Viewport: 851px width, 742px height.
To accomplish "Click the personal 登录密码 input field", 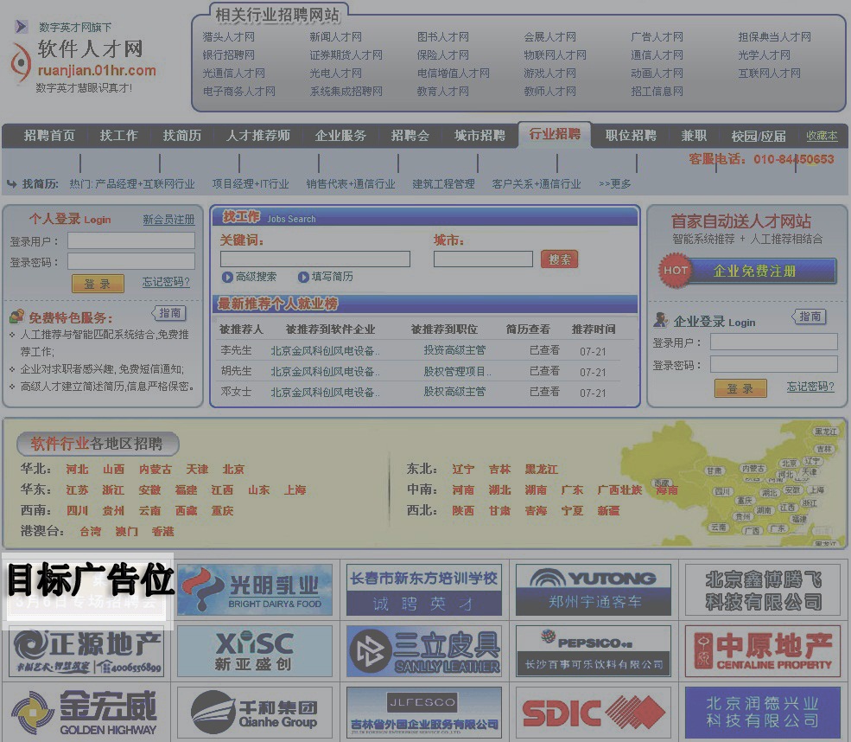I will 131,261.
